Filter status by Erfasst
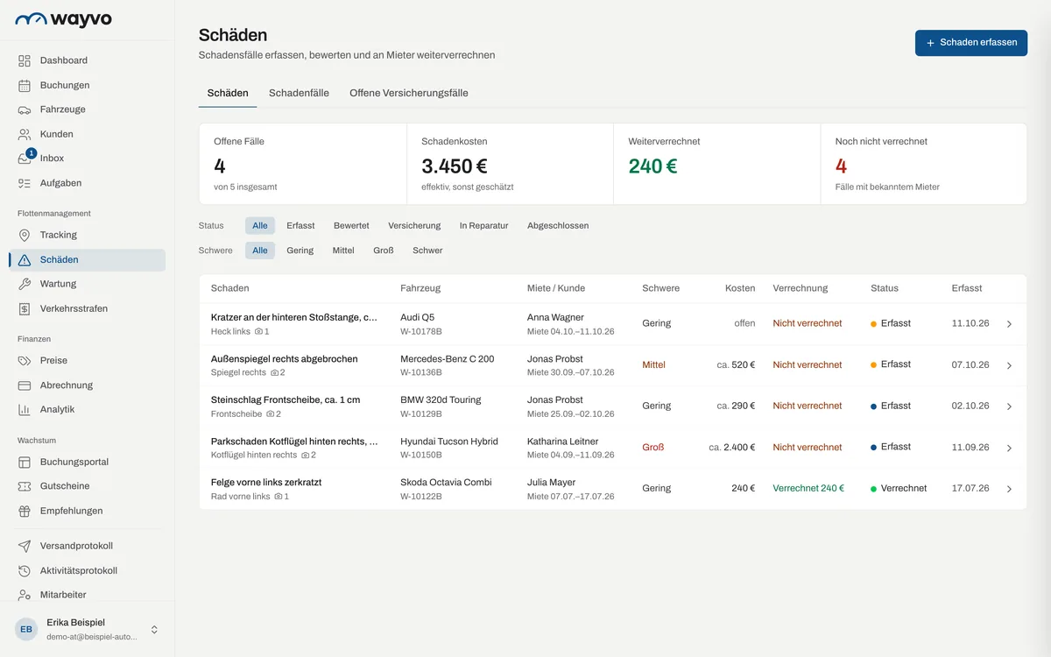This screenshot has height=657, width=1051. click(300, 225)
